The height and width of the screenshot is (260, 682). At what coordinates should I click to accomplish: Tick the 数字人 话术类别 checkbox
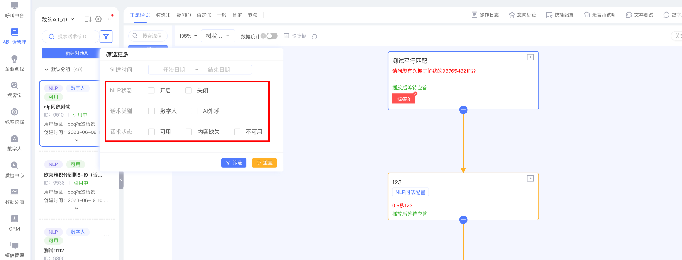tap(151, 111)
